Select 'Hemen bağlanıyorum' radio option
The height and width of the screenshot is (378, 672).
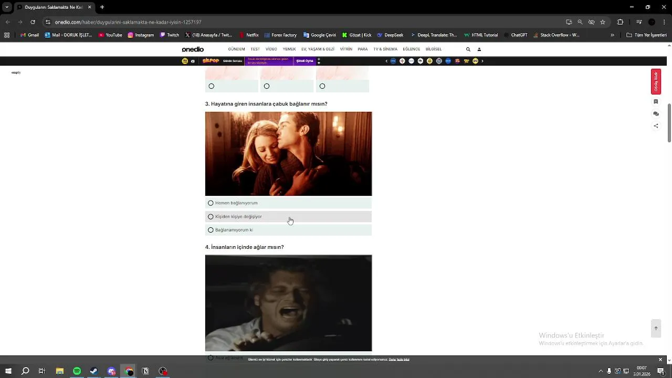(x=211, y=203)
